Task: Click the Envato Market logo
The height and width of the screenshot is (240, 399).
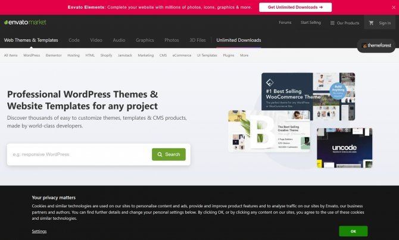Action: point(25,23)
